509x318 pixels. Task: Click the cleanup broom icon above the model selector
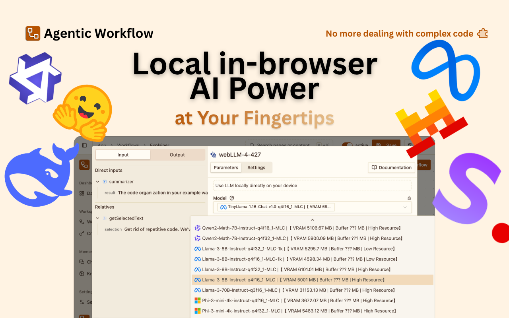coord(409,198)
